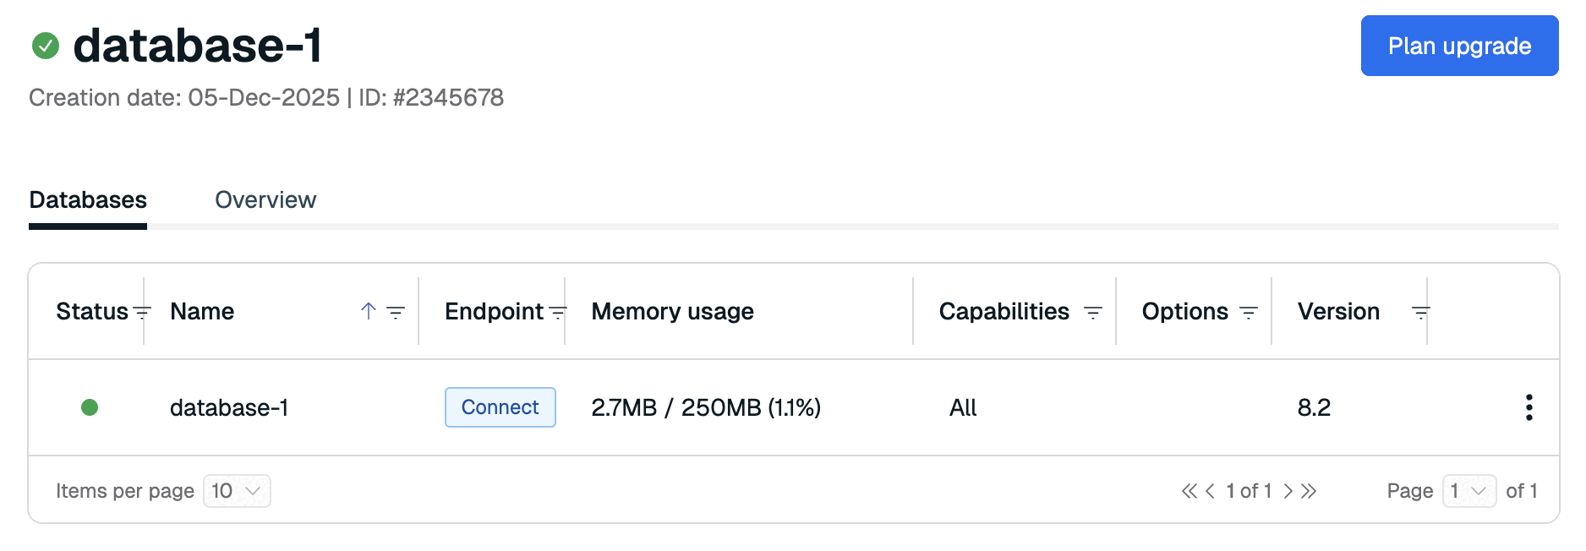Go to first page double-arrow
1586x551 pixels.
point(1189,491)
